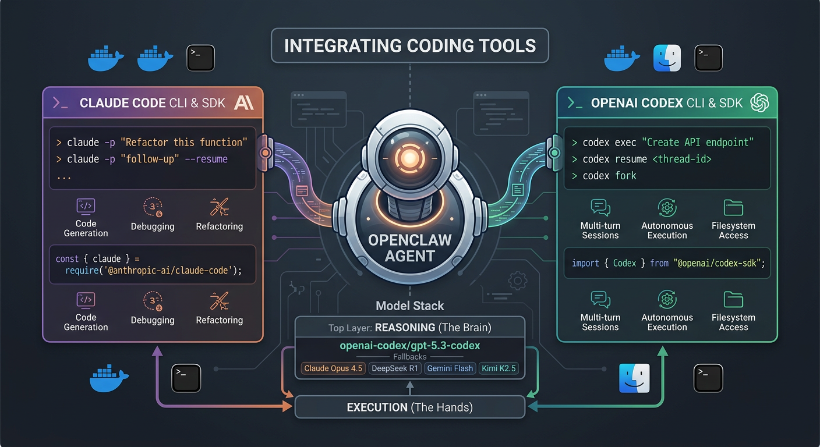Click the "Fallbacks" label
The image size is (820, 447).
[410, 356]
